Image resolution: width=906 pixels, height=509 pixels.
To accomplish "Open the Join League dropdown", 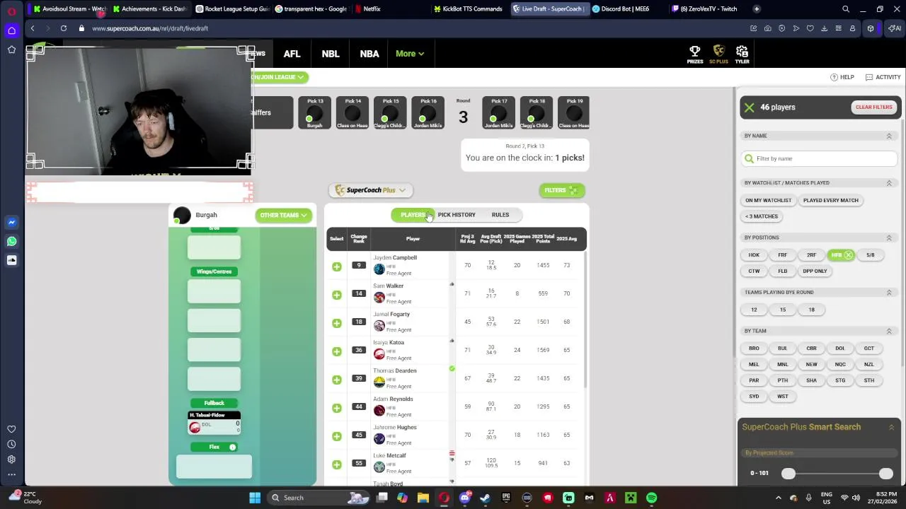I will point(280,77).
